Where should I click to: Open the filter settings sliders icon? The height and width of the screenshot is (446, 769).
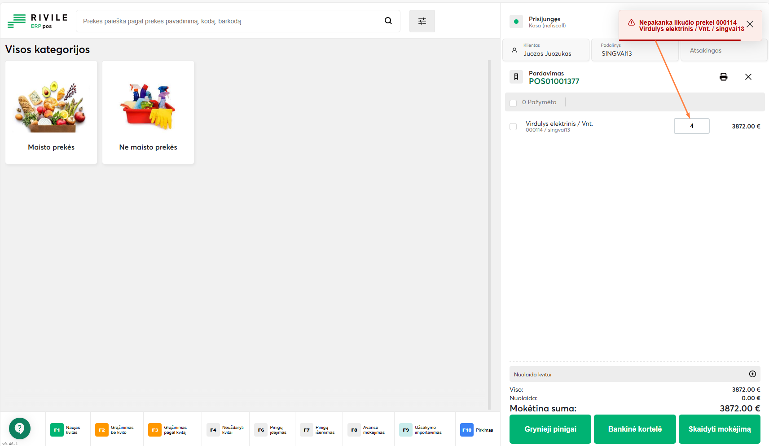[422, 21]
